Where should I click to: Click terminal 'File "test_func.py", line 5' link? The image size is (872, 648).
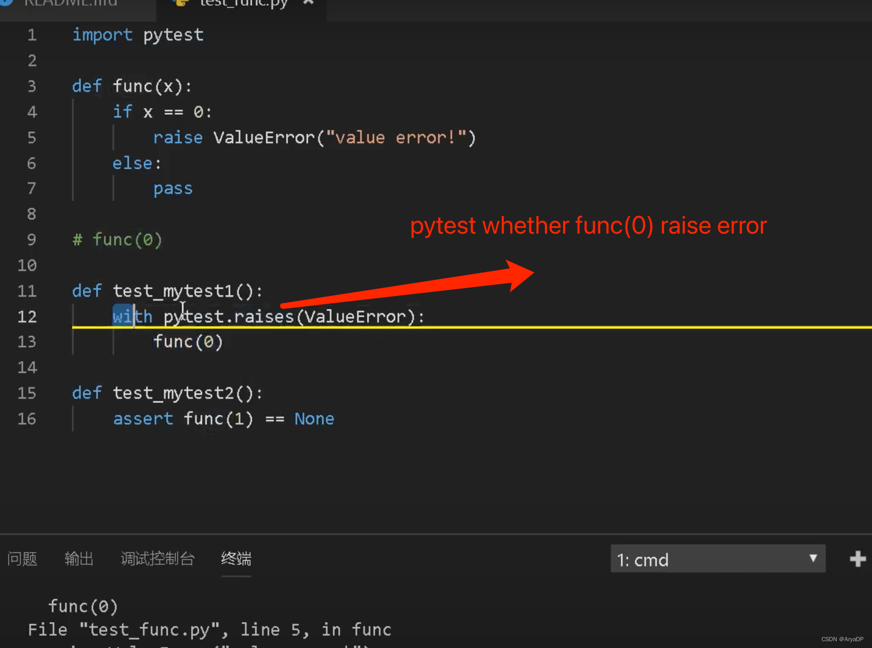click(168, 630)
